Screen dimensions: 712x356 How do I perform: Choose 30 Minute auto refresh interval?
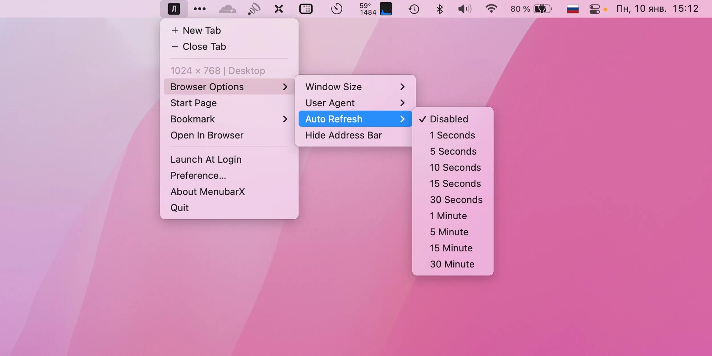(x=452, y=264)
